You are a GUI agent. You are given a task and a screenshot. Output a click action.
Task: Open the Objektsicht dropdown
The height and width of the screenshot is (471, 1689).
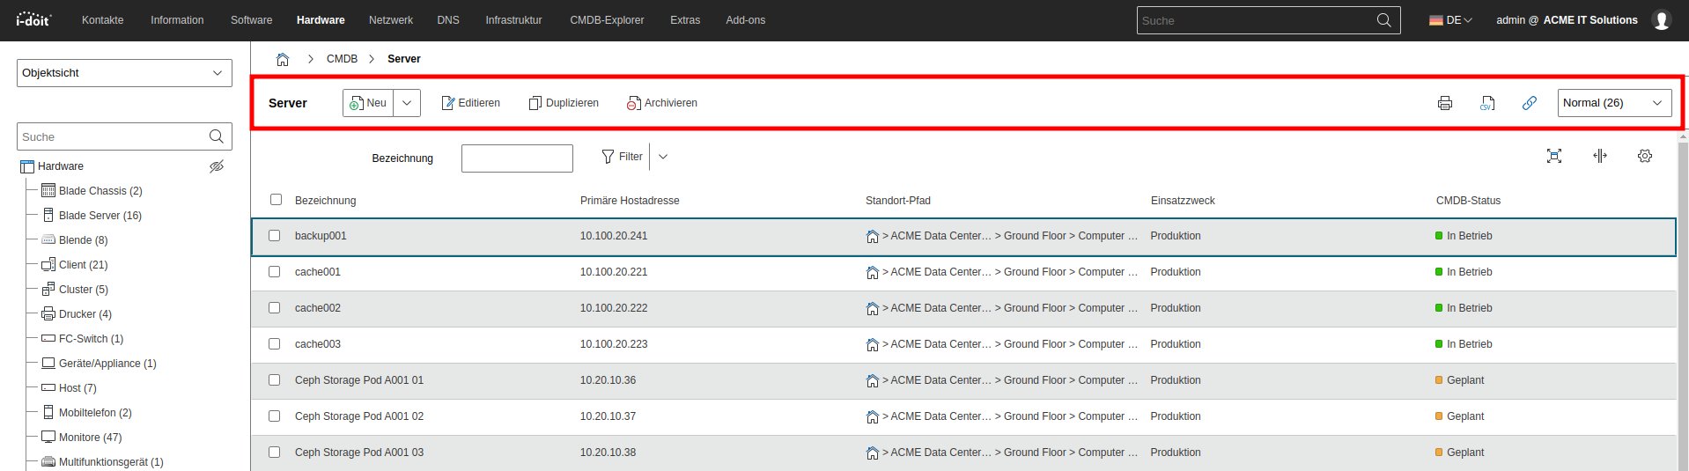point(124,73)
